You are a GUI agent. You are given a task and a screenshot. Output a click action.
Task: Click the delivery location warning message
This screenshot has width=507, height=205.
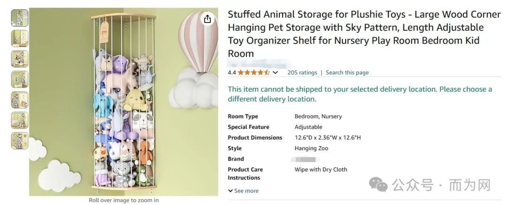(360, 94)
